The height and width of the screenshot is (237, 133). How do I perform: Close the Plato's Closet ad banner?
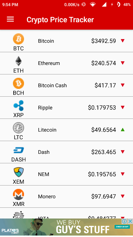tap(130, 221)
